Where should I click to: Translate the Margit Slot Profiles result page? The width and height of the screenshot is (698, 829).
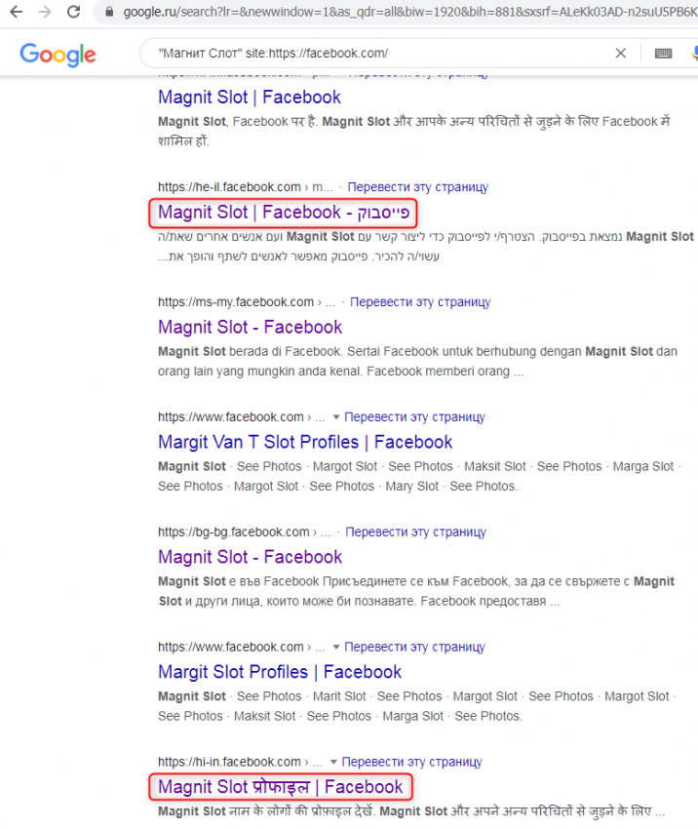pos(414,648)
